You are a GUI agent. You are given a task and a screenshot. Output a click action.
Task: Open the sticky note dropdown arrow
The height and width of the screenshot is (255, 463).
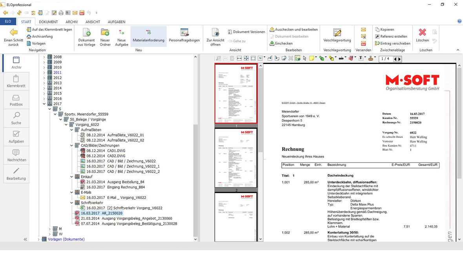[316, 58]
